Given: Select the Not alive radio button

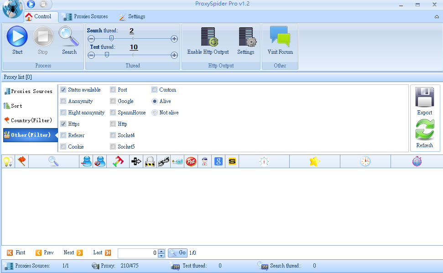Looking at the screenshot, I should [155, 113].
